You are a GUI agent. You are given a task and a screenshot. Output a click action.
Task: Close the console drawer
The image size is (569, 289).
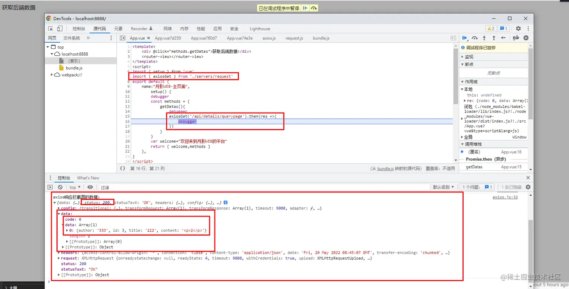[528, 178]
